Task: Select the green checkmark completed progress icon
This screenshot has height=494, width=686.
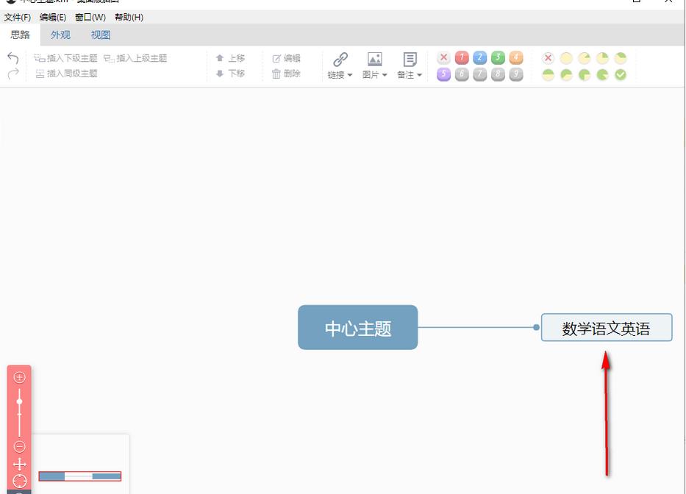Action: 621,74
